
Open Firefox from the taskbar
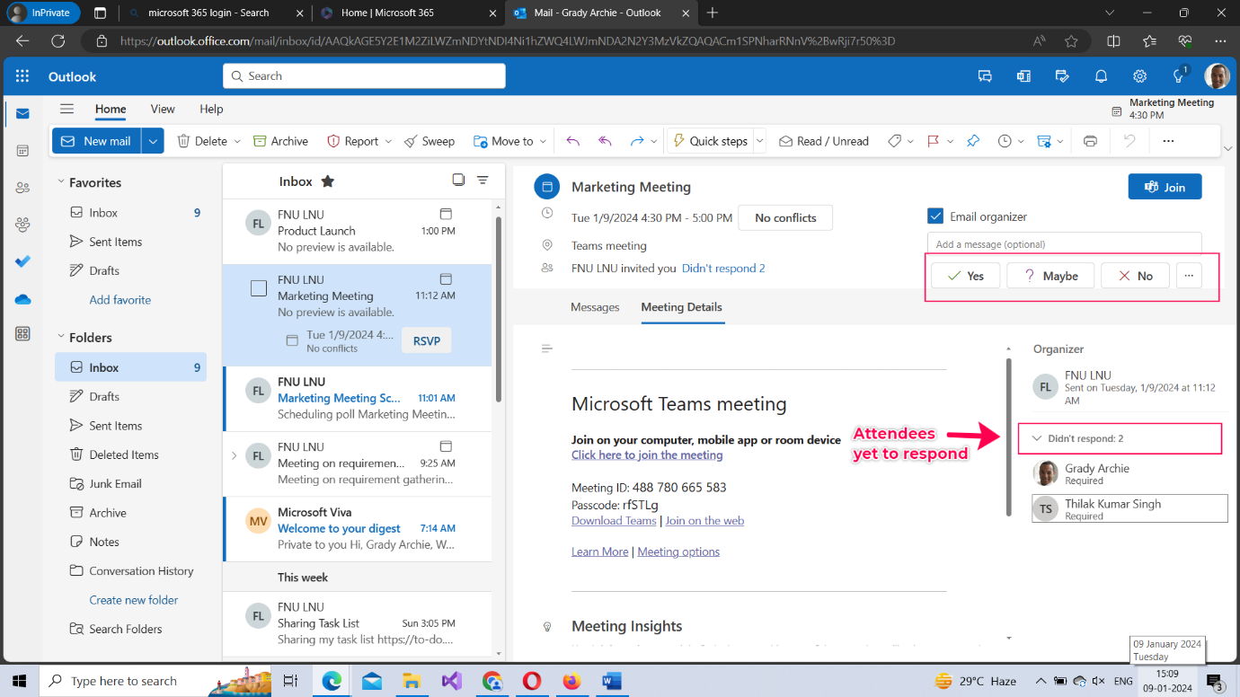pos(571,681)
